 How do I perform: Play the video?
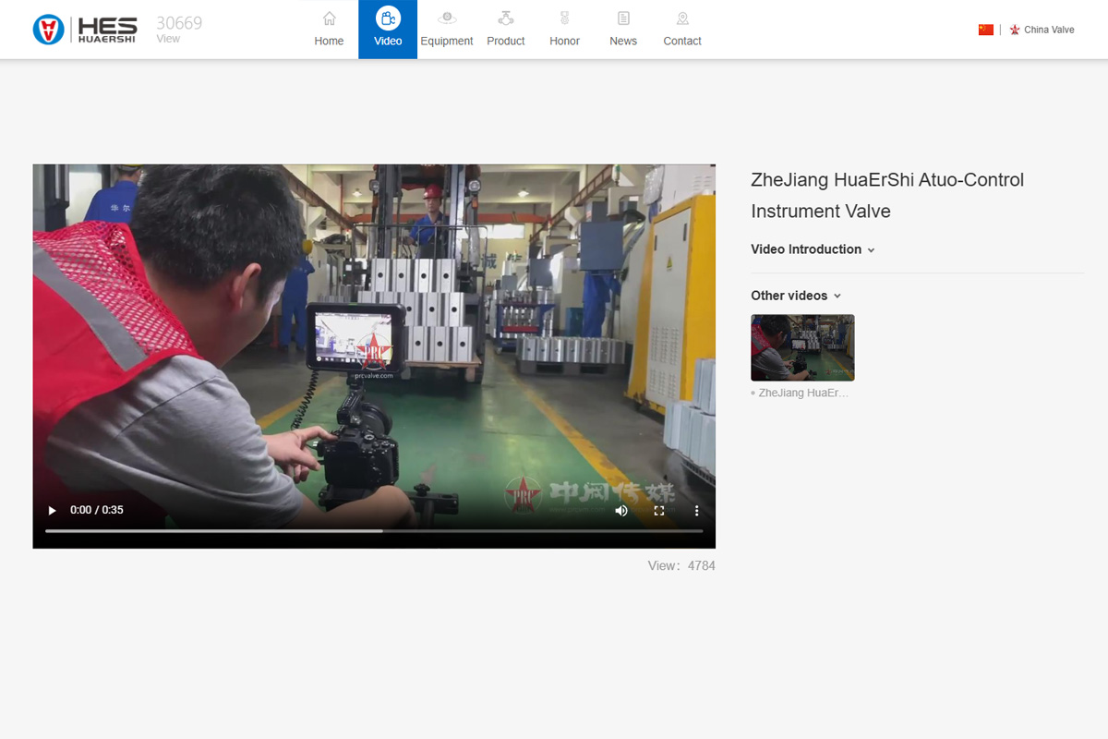click(x=53, y=511)
